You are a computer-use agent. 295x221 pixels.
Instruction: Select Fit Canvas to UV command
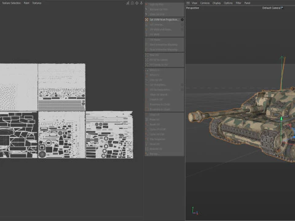pyautogui.click(x=164, y=65)
